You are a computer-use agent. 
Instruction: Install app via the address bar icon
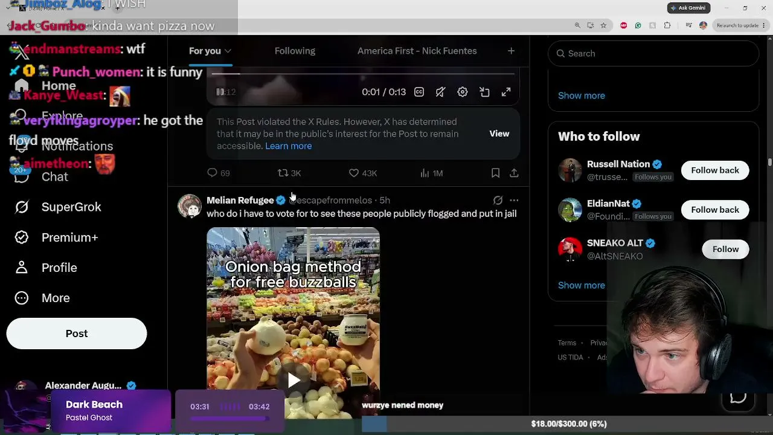tap(590, 25)
